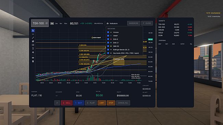
Task: Toggle the VWAP indicator checkbox
Action: (x=108, y=36)
